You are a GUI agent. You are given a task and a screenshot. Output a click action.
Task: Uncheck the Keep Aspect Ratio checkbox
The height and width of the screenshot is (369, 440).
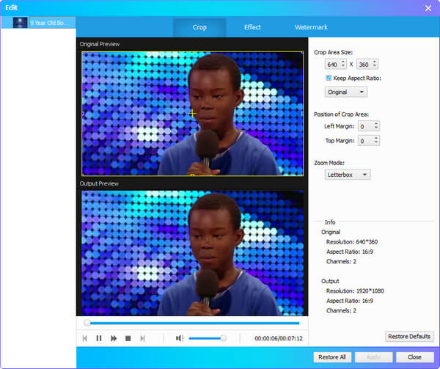point(329,78)
